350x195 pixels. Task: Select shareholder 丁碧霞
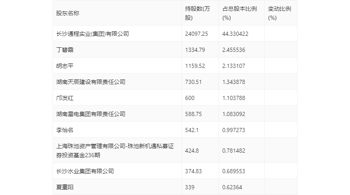tap(65, 50)
